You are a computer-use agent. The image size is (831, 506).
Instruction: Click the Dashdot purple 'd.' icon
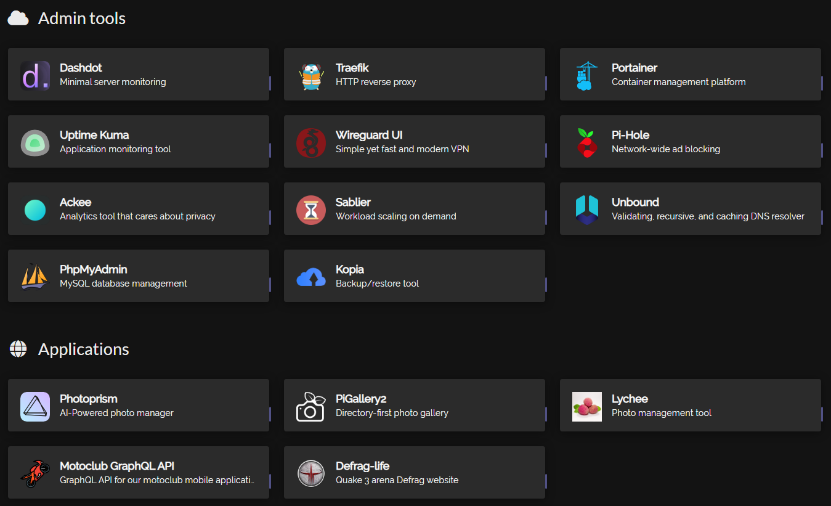pyautogui.click(x=35, y=76)
